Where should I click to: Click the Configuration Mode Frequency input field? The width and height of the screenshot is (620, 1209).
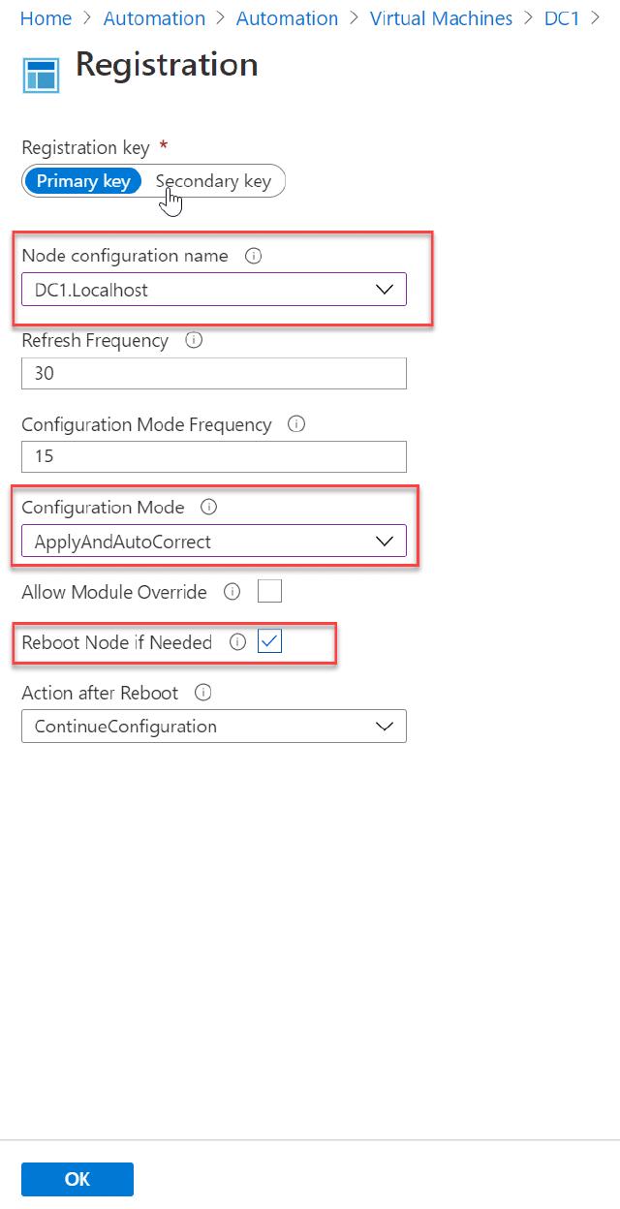(213, 456)
